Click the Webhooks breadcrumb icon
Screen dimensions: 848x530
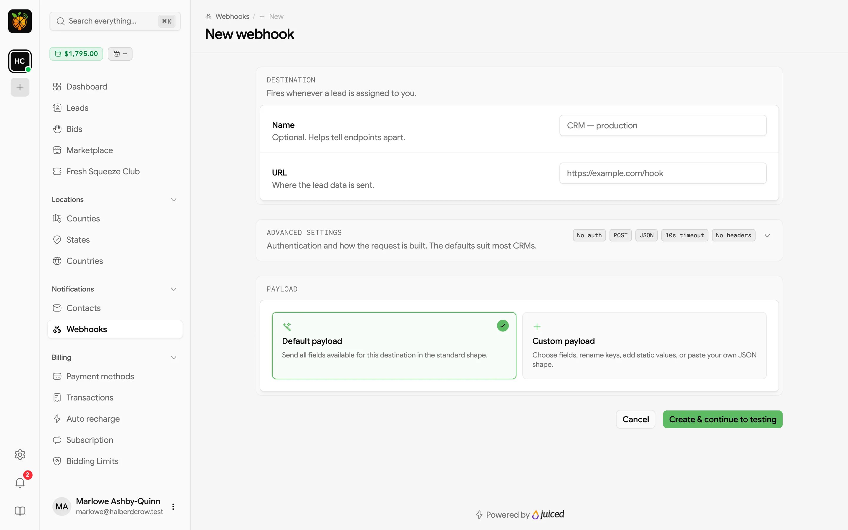click(208, 16)
